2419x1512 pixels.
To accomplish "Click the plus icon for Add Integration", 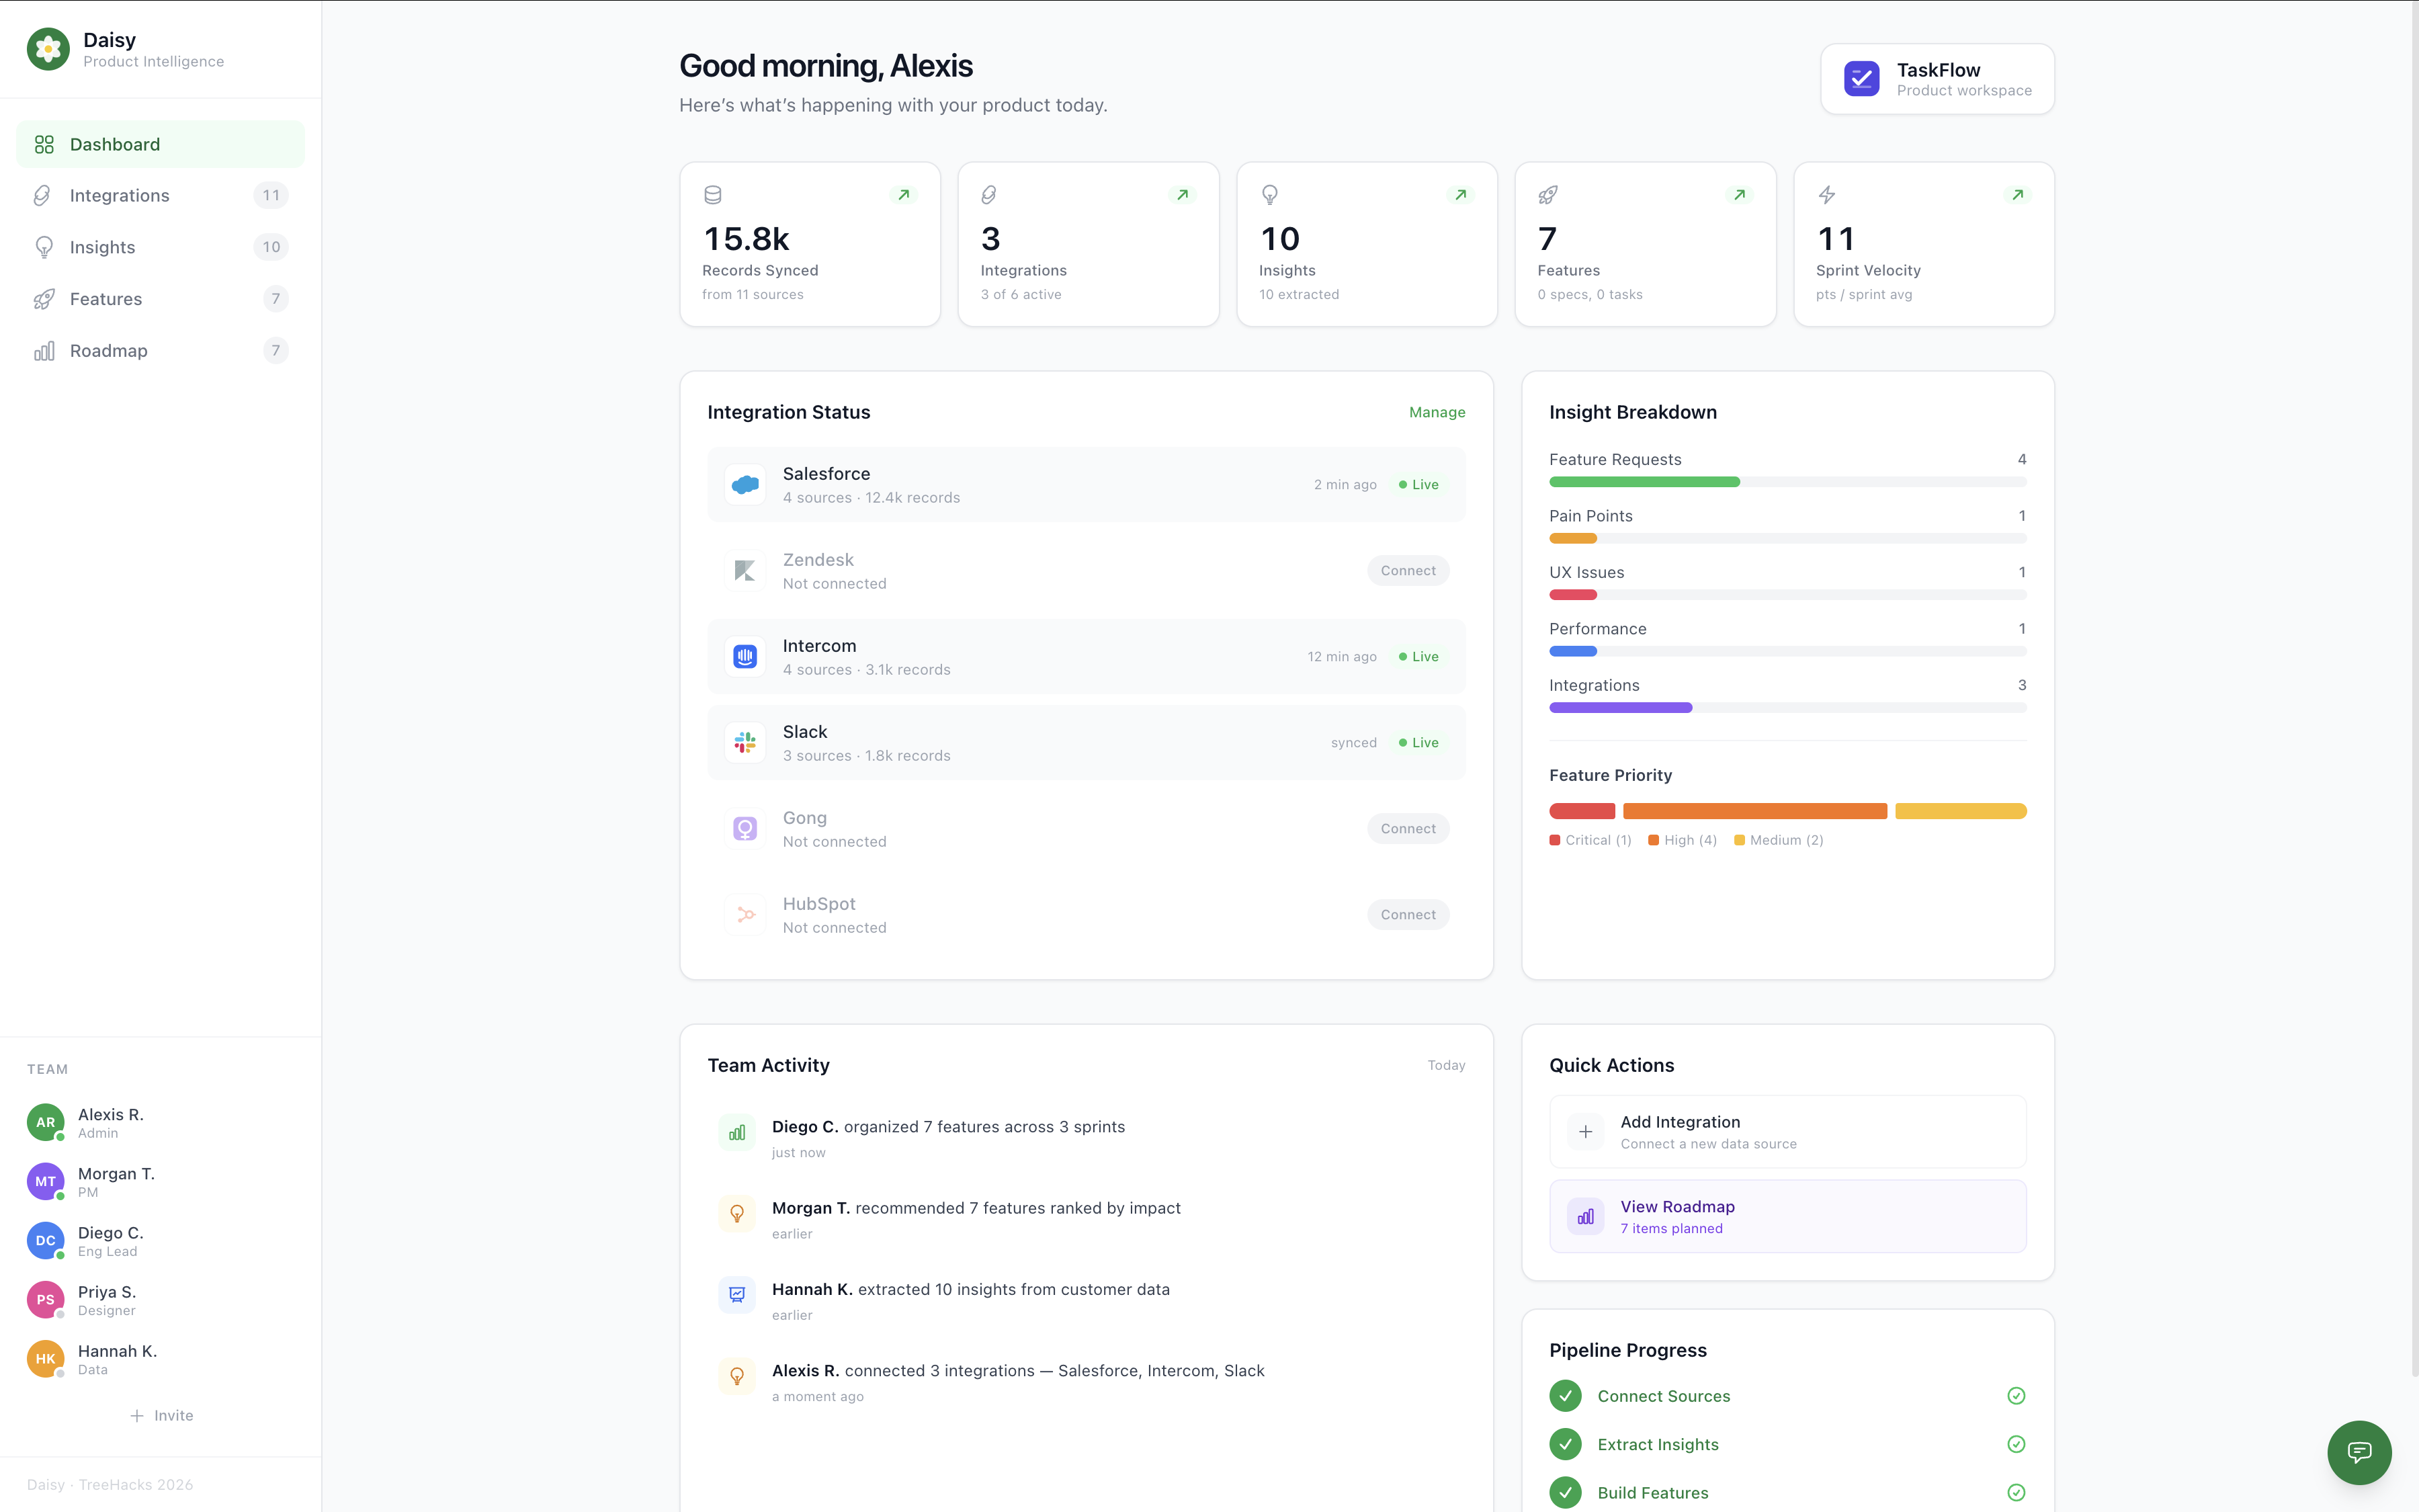I will [1585, 1132].
